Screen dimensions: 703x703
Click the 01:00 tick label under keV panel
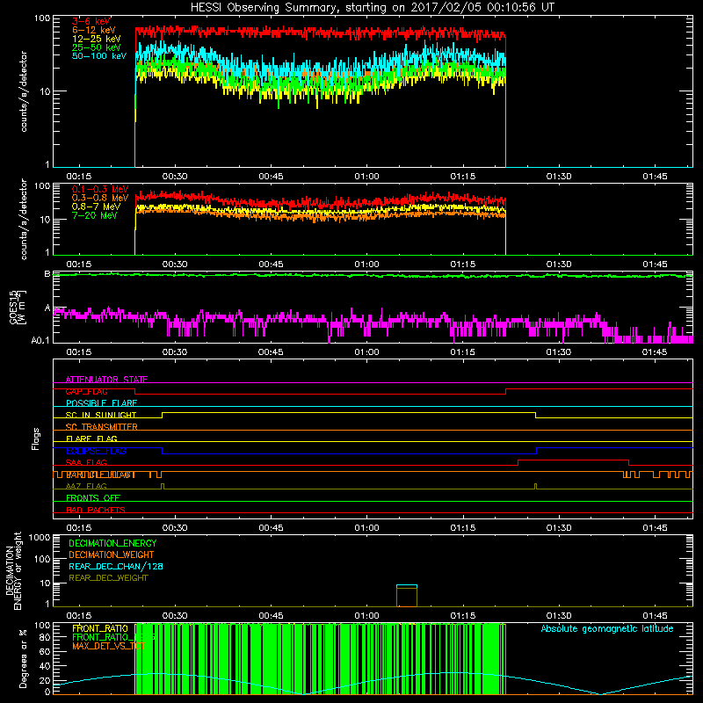366,177
